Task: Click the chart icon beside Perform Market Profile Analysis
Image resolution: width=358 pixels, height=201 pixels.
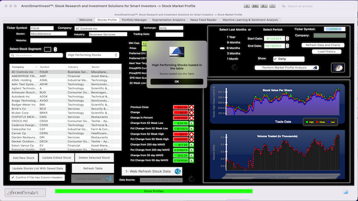Action: coord(315,68)
